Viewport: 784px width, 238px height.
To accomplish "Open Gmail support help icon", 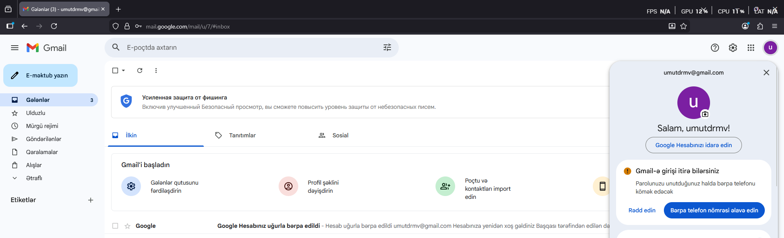I will (715, 48).
